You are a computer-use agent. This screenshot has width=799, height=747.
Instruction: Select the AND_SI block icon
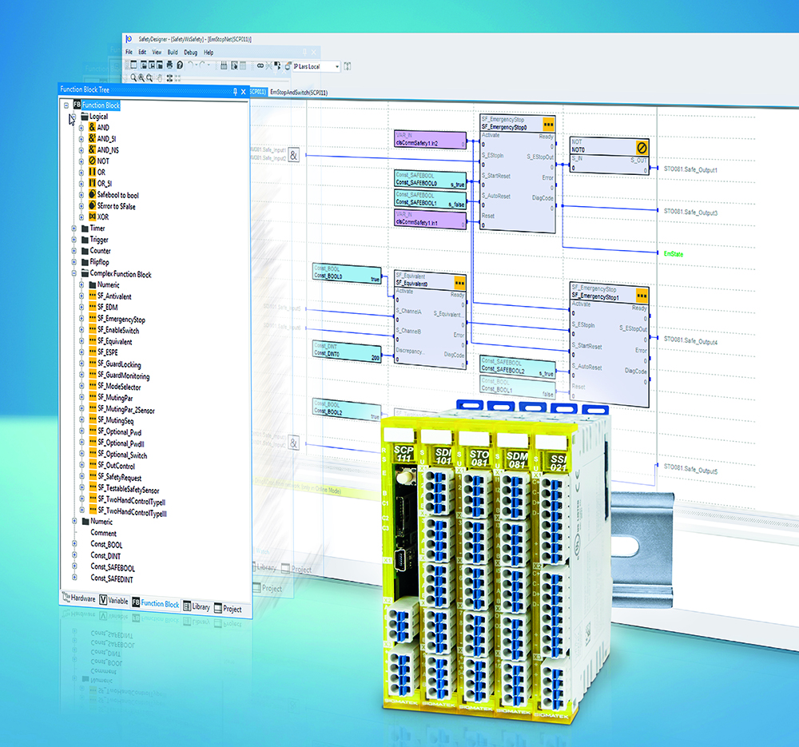click(x=92, y=138)
